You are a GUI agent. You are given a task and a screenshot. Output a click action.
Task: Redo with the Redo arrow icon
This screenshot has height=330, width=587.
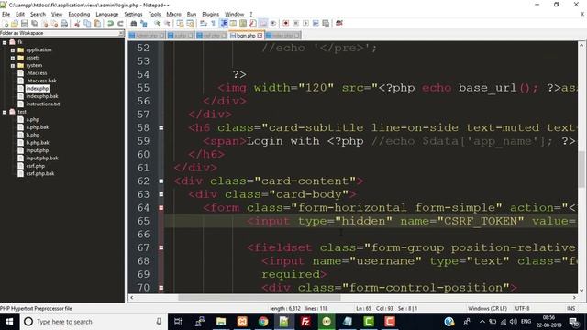coord(120,23)
